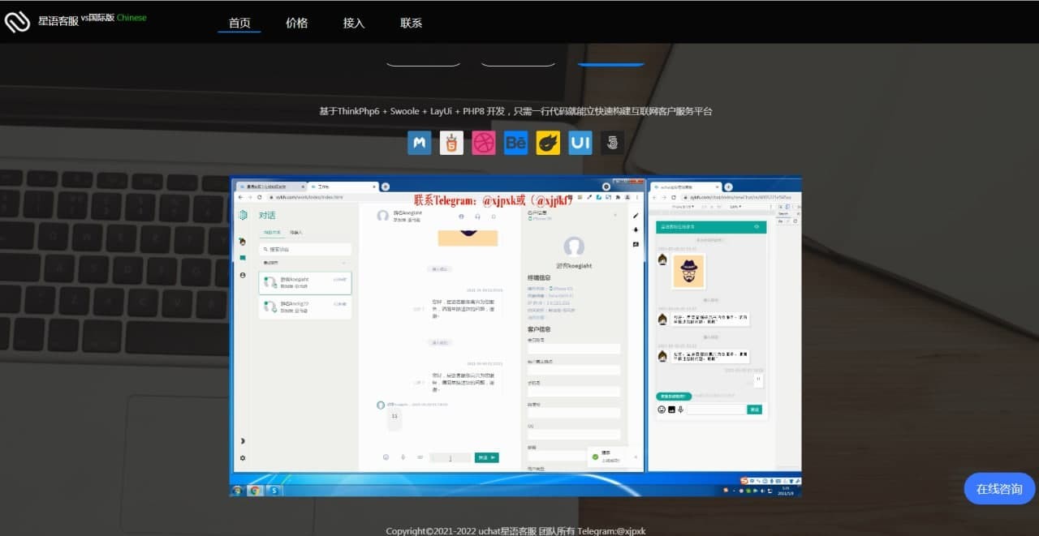Click the mobile chat preview on the right
This screenshot has width=1039, height=536.
[713, 324]
